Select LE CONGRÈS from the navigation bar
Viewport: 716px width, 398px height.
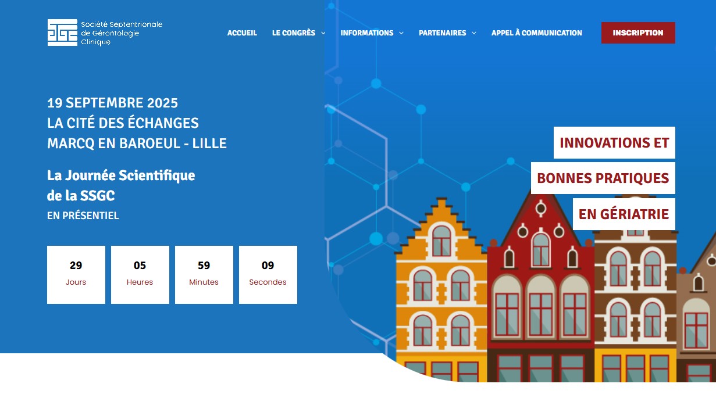pos(294,33)
